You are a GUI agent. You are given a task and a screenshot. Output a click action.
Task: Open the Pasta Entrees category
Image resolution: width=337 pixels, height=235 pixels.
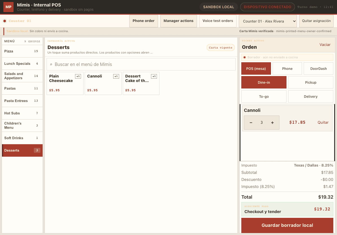pos(22,101)
